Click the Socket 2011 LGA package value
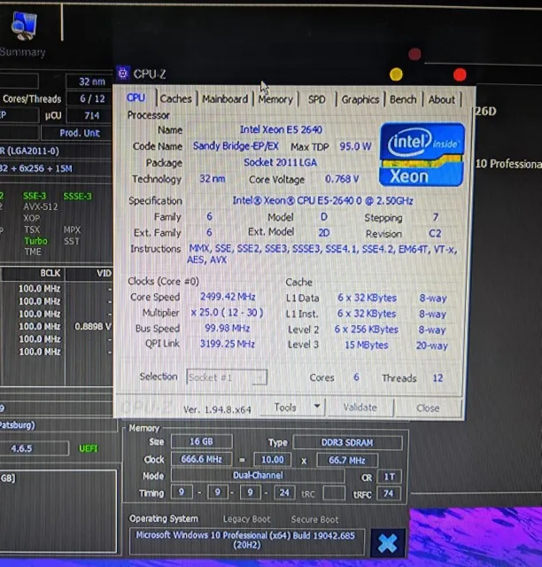This screenshot has height=567, width=542. (280, 162)
